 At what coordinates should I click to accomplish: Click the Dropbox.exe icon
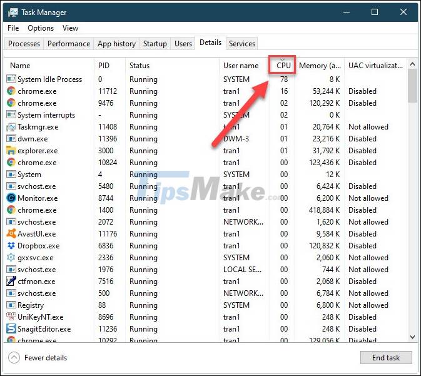tap(11, 245)
